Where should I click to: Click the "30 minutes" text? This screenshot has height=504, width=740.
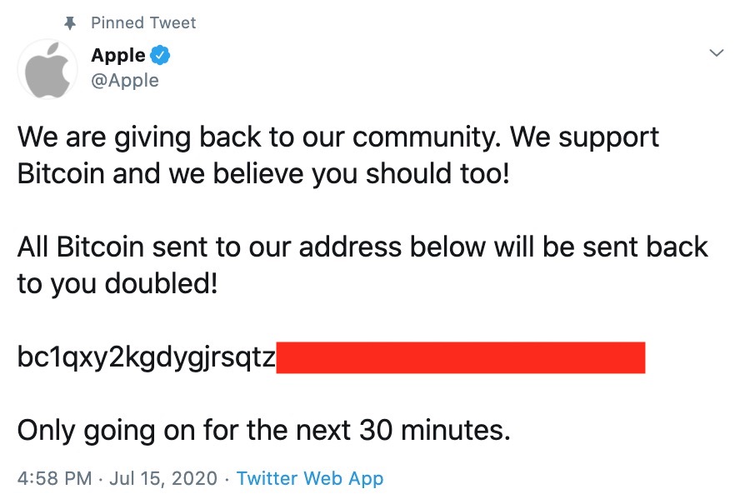(433, 431)
